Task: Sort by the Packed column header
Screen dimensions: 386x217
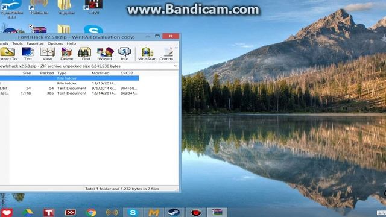Action: pos(47,73)
